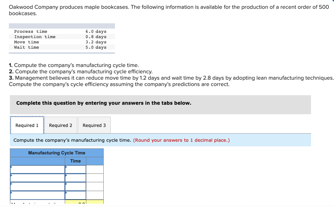Image resolution: width=334 pixels, height=208 pixels.
Task: Click the 'Manufacturing Cycle Time' table header
Action: pyautogui.click(x=57, y=153)
